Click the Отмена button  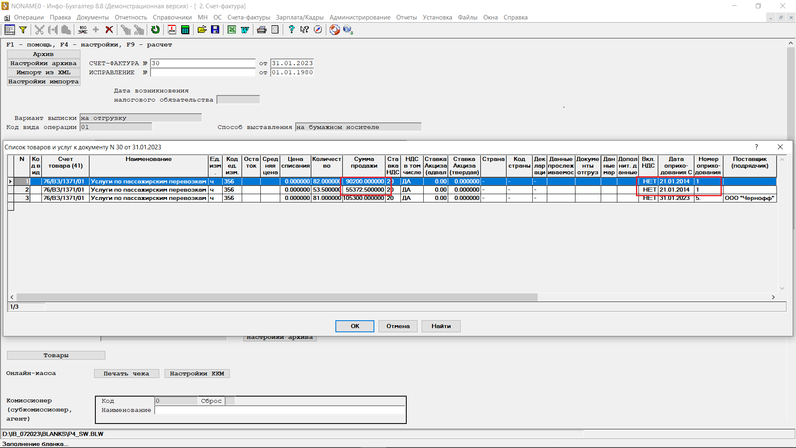[398, 326]
